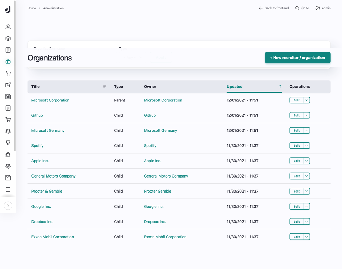Open the puzzle piece extensions icon
The width and height of the screenshot is (342, 269).
(x=8, y=155)
